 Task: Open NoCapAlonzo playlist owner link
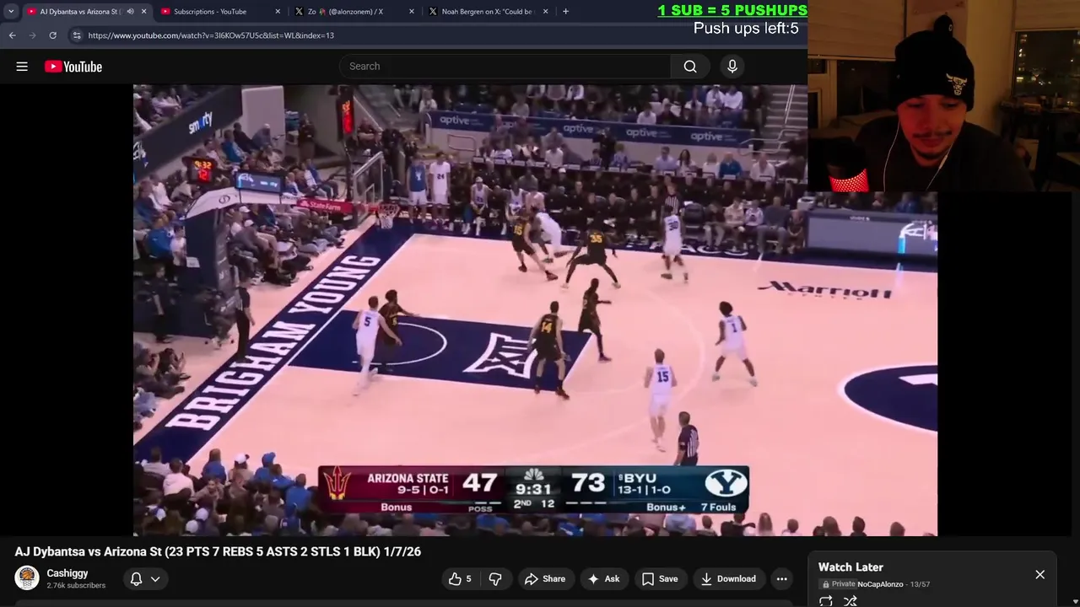(x=880, y=584)
